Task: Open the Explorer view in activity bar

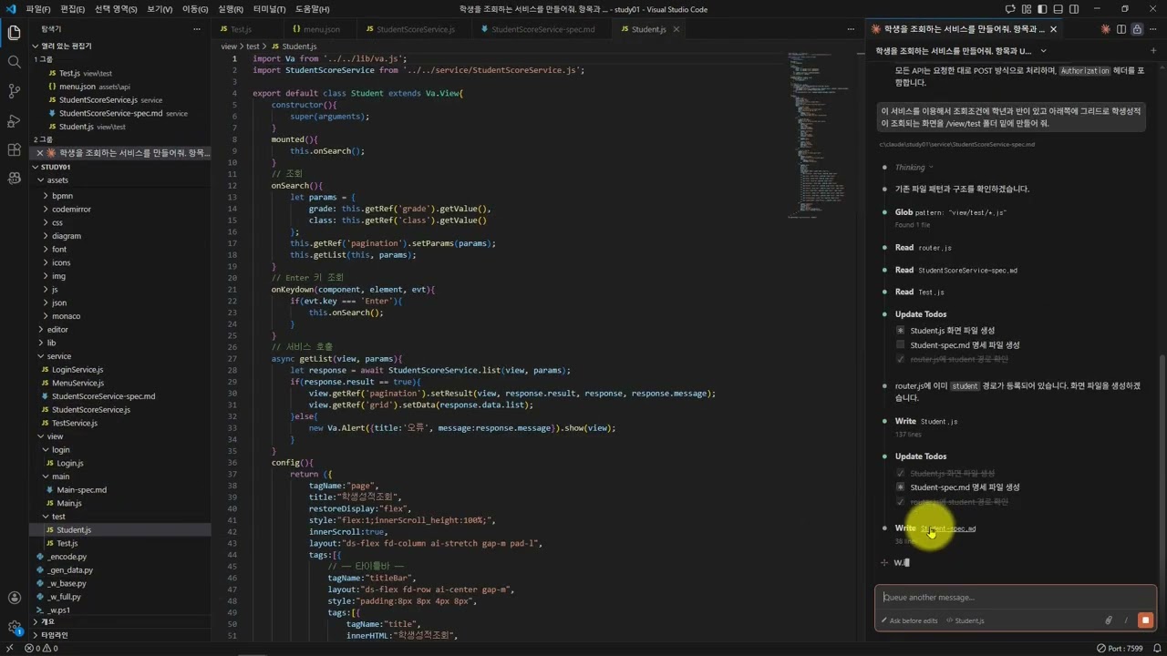Action: coord(14,33)
